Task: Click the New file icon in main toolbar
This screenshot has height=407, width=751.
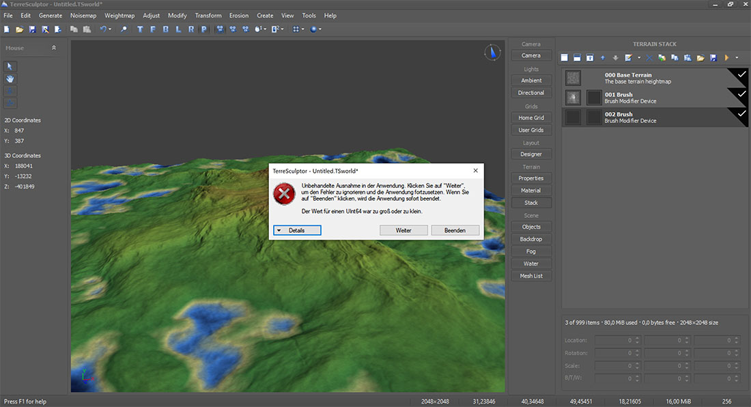Action: click(x=7, y=29)
